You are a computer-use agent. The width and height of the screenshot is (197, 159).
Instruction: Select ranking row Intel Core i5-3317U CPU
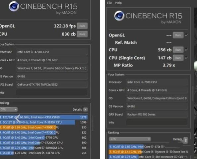point(43,153)
